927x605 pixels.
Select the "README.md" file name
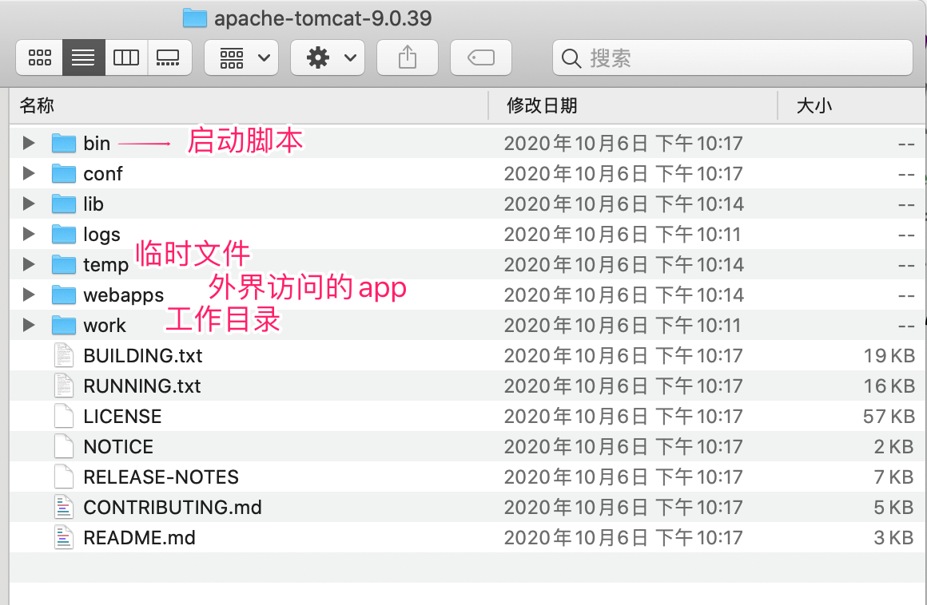(140, 538)
